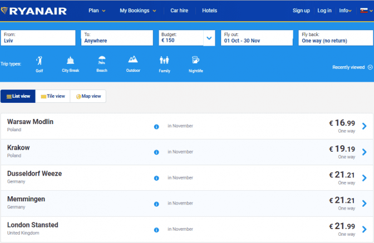Open the Krakow flight arrow
The image size is (374, 243).
coord(365,152)
